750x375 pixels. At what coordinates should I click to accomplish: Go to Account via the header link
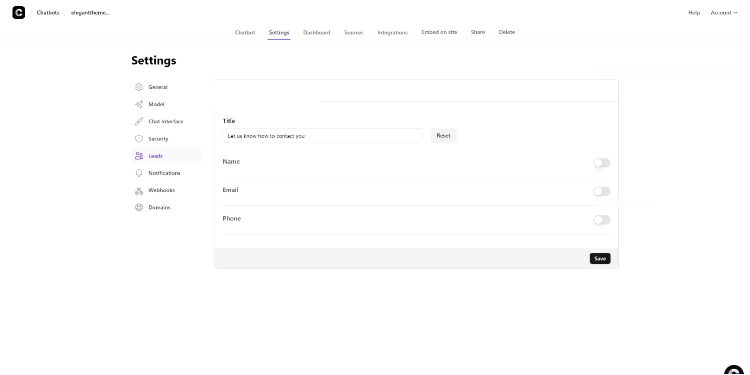pos(724,12)
